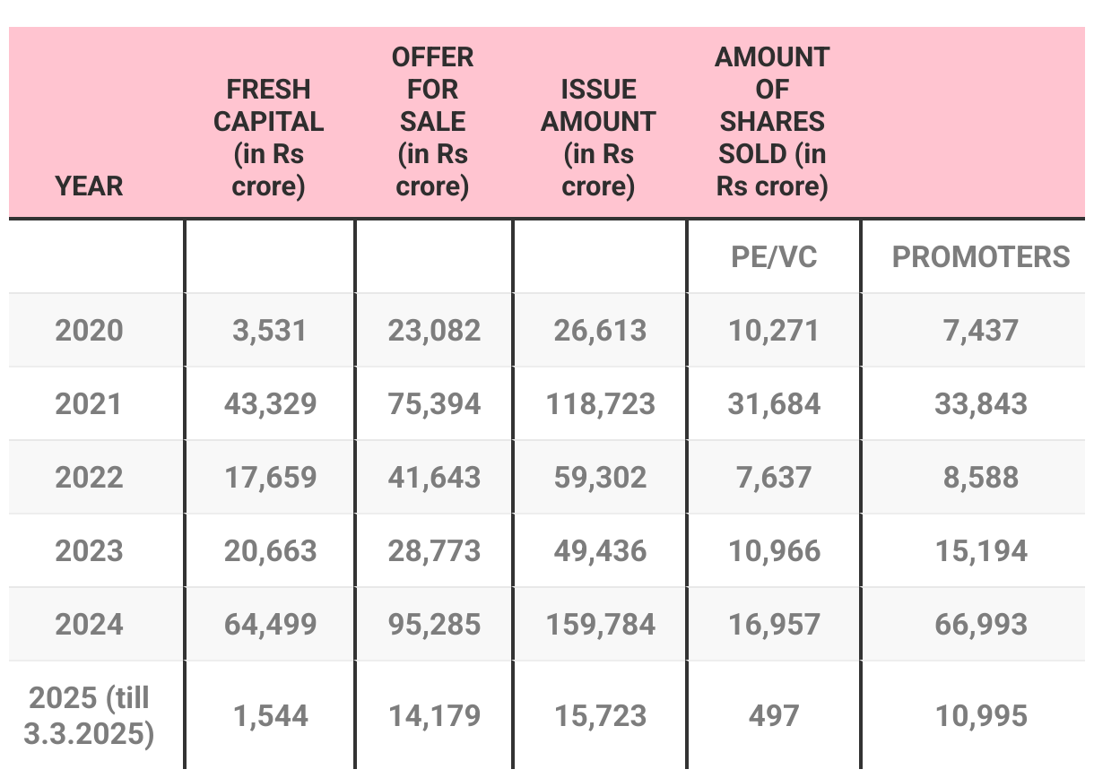Click the 43,329 fresh capital cell
Viewport: 1094px width, 778px height.
(270, 403)
